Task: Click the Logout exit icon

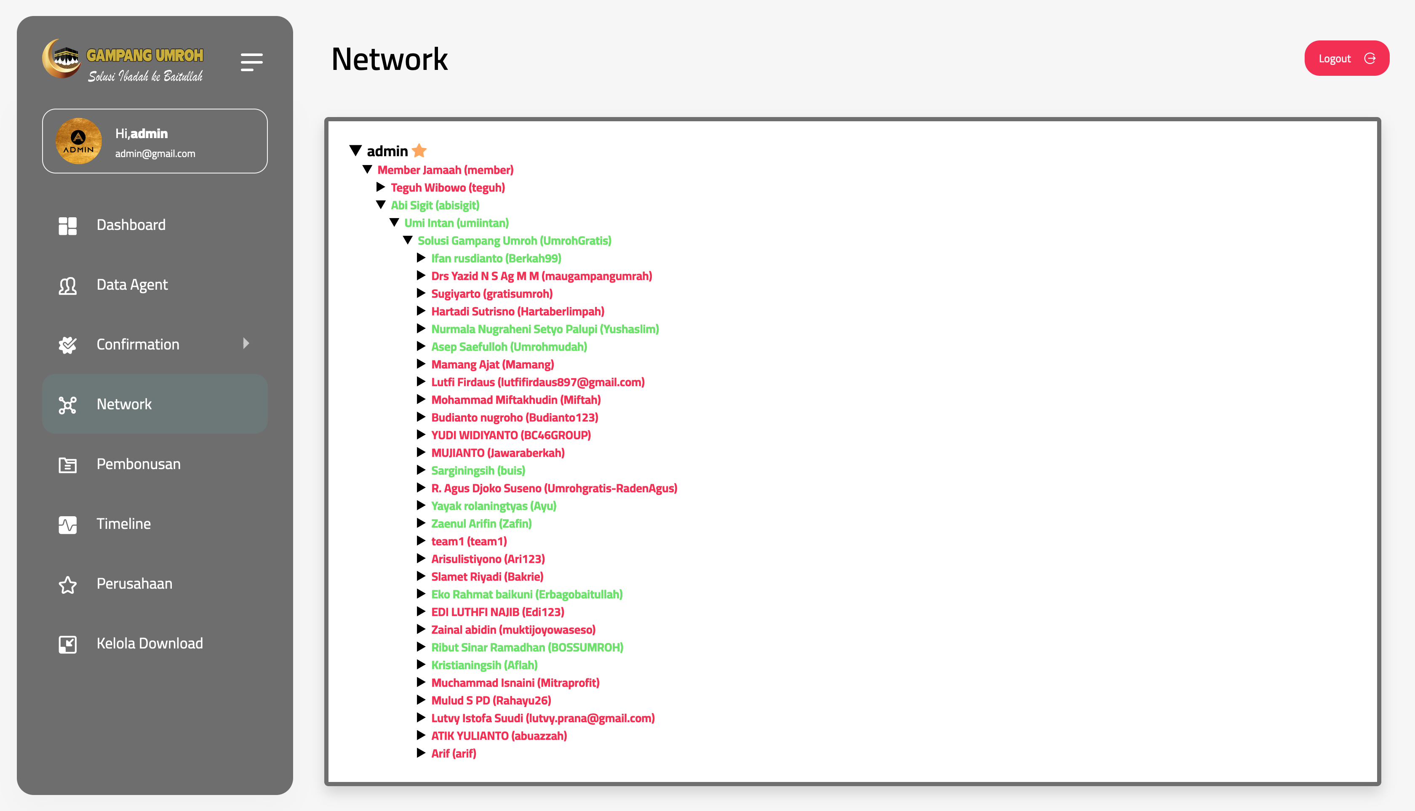Action: 1370,59
